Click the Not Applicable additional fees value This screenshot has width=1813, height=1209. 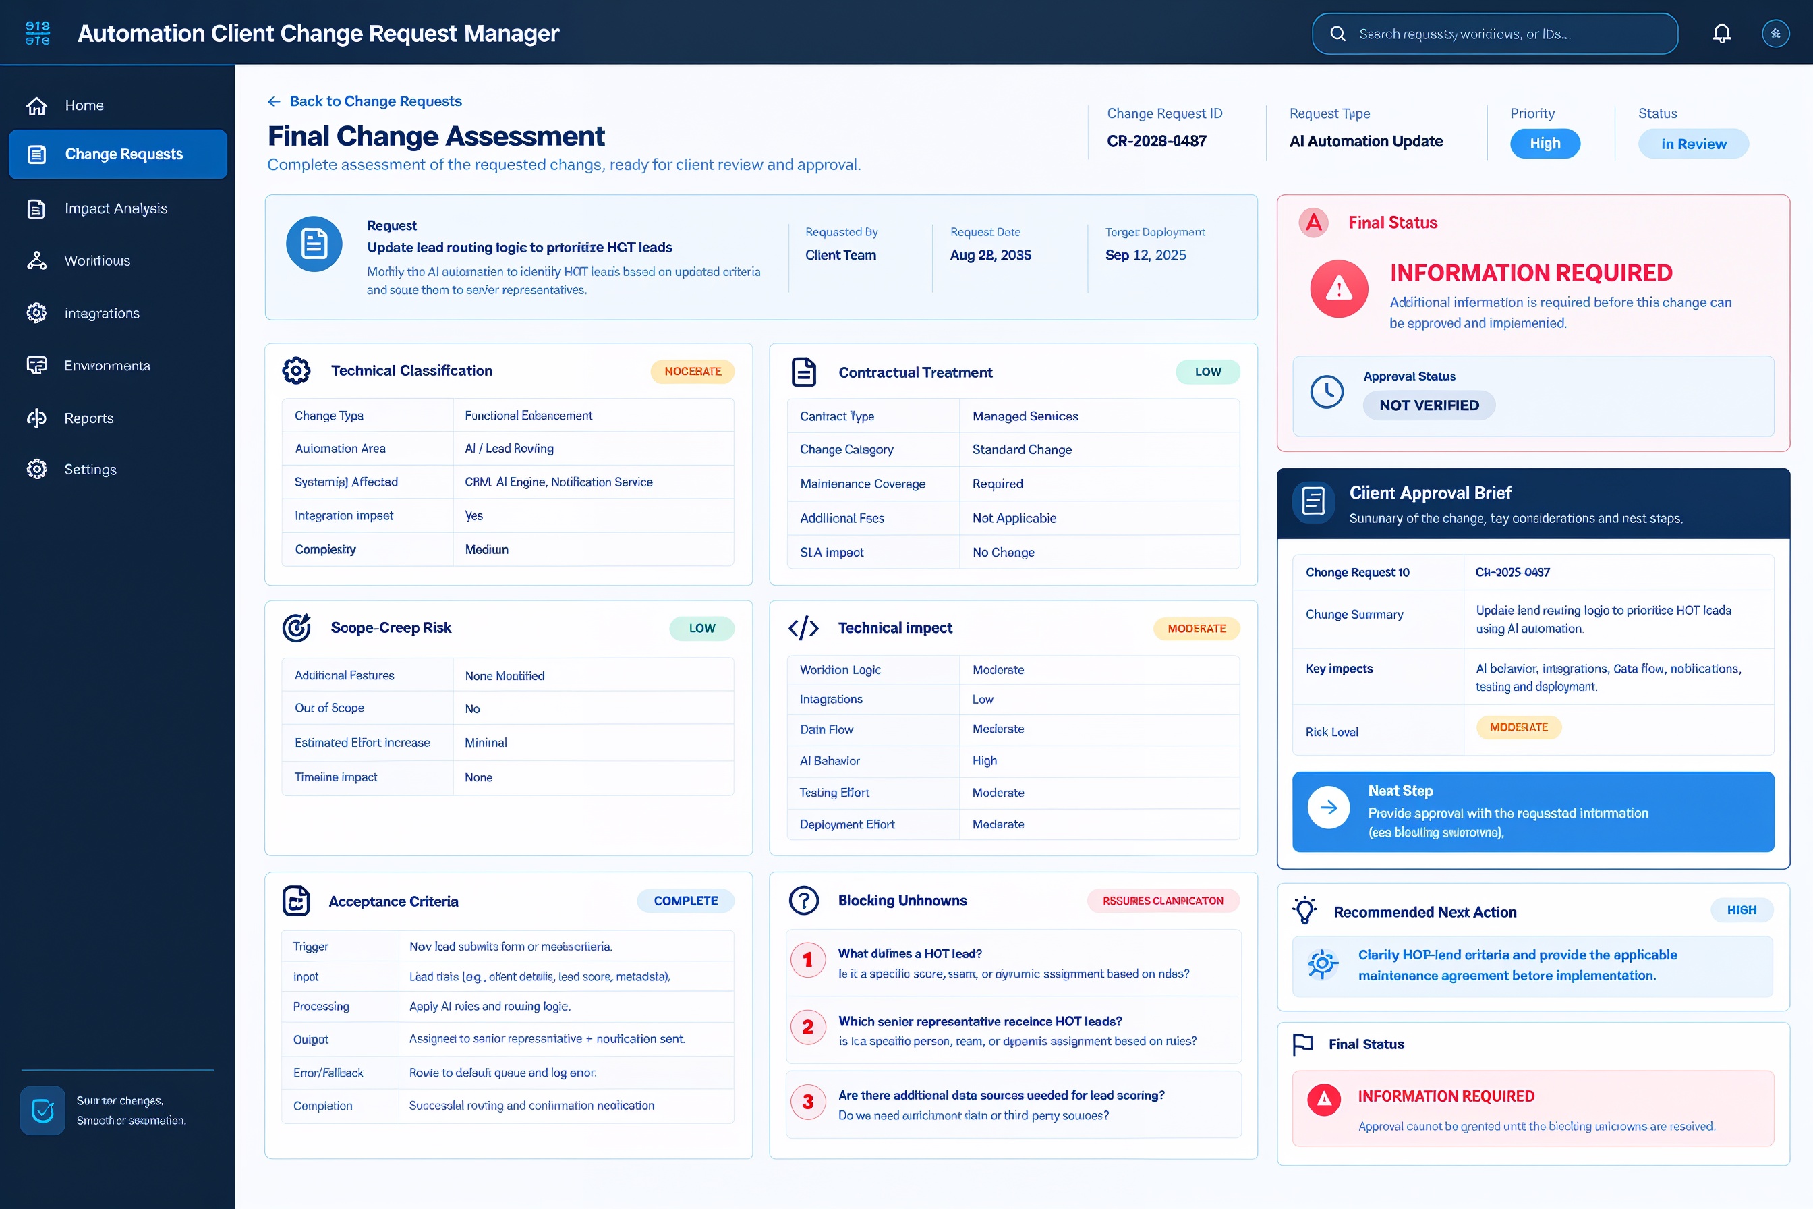1014,518
